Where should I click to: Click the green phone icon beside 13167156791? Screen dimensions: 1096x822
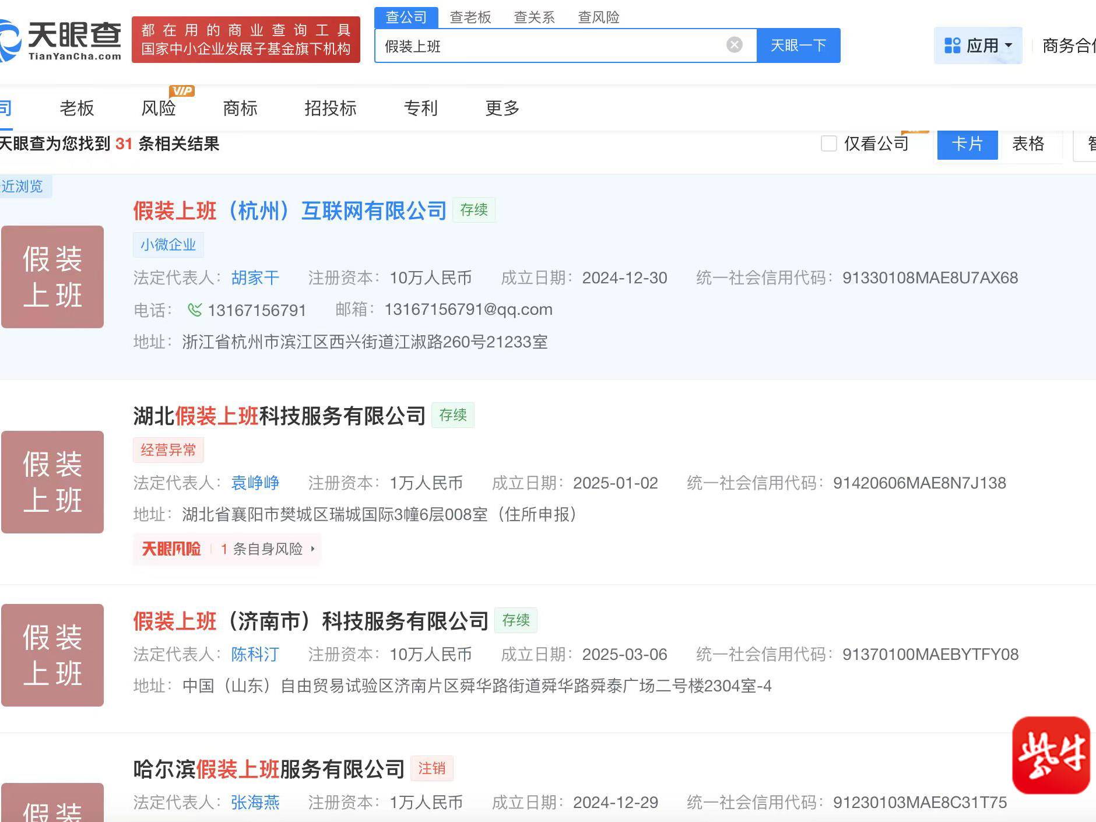click(x=195, y=310)
